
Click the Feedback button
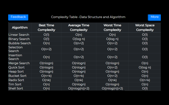click(18, 17)
